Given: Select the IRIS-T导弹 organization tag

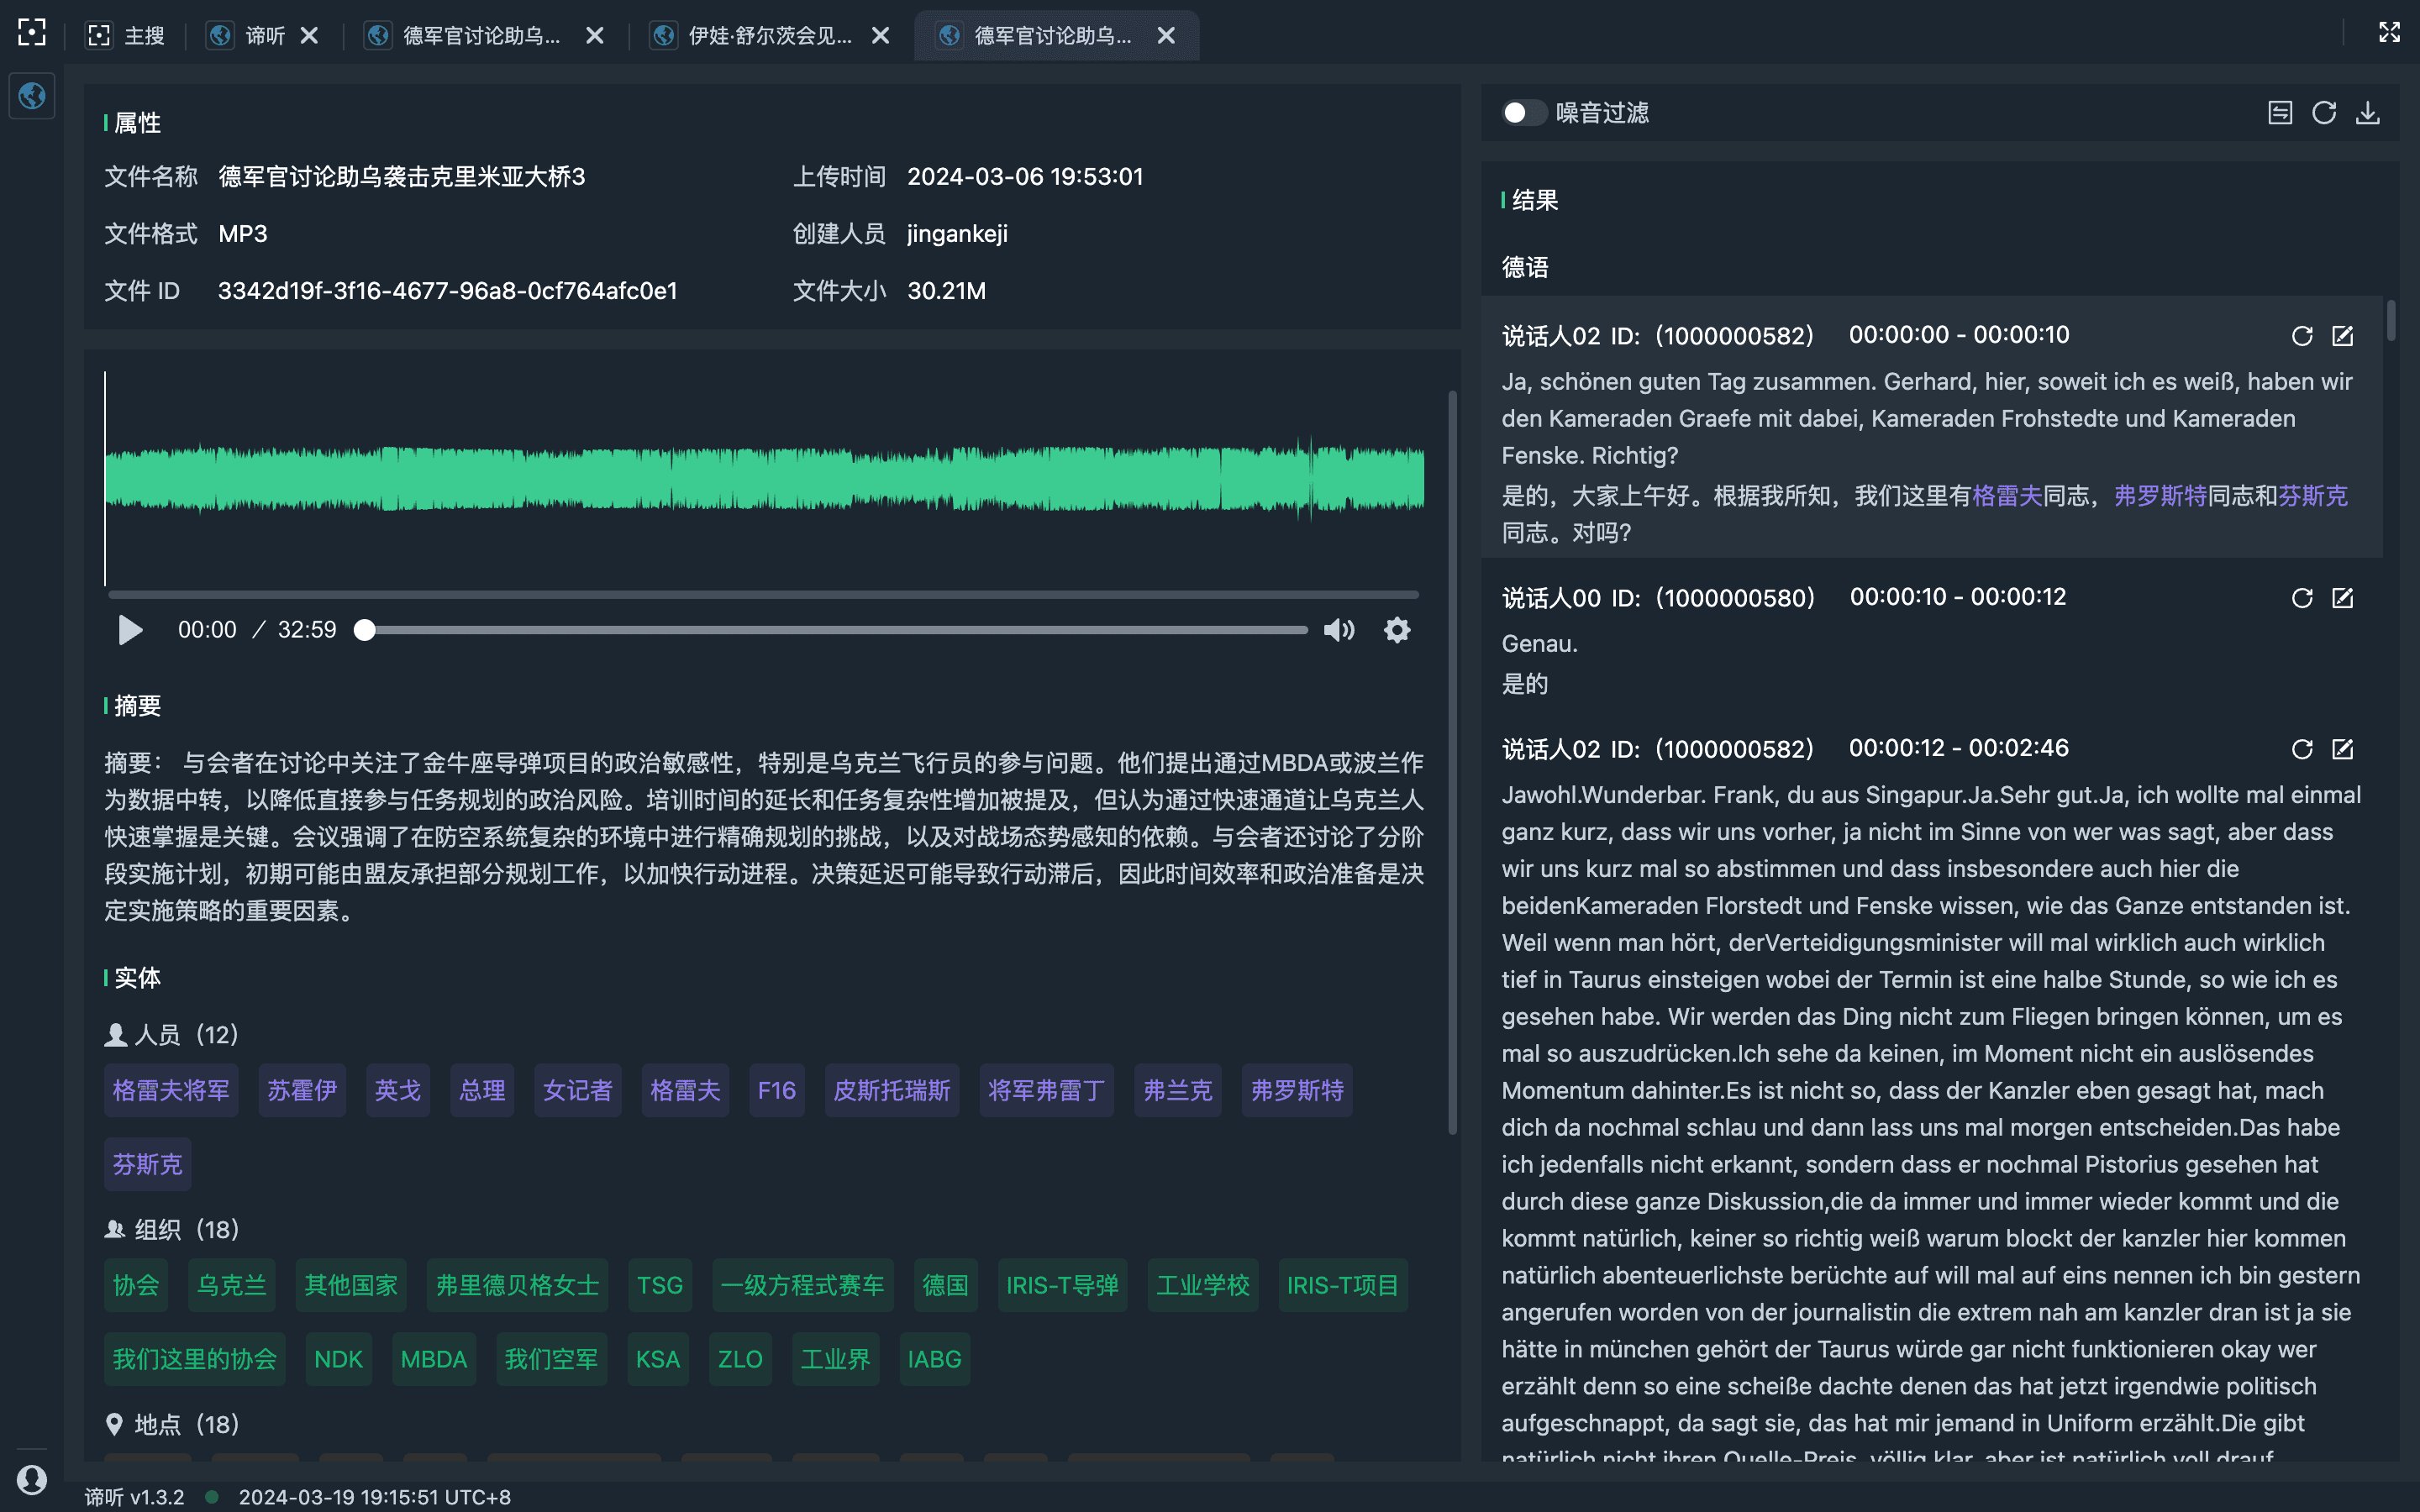Looking at the screenshot, I should coord(1062,1285).
